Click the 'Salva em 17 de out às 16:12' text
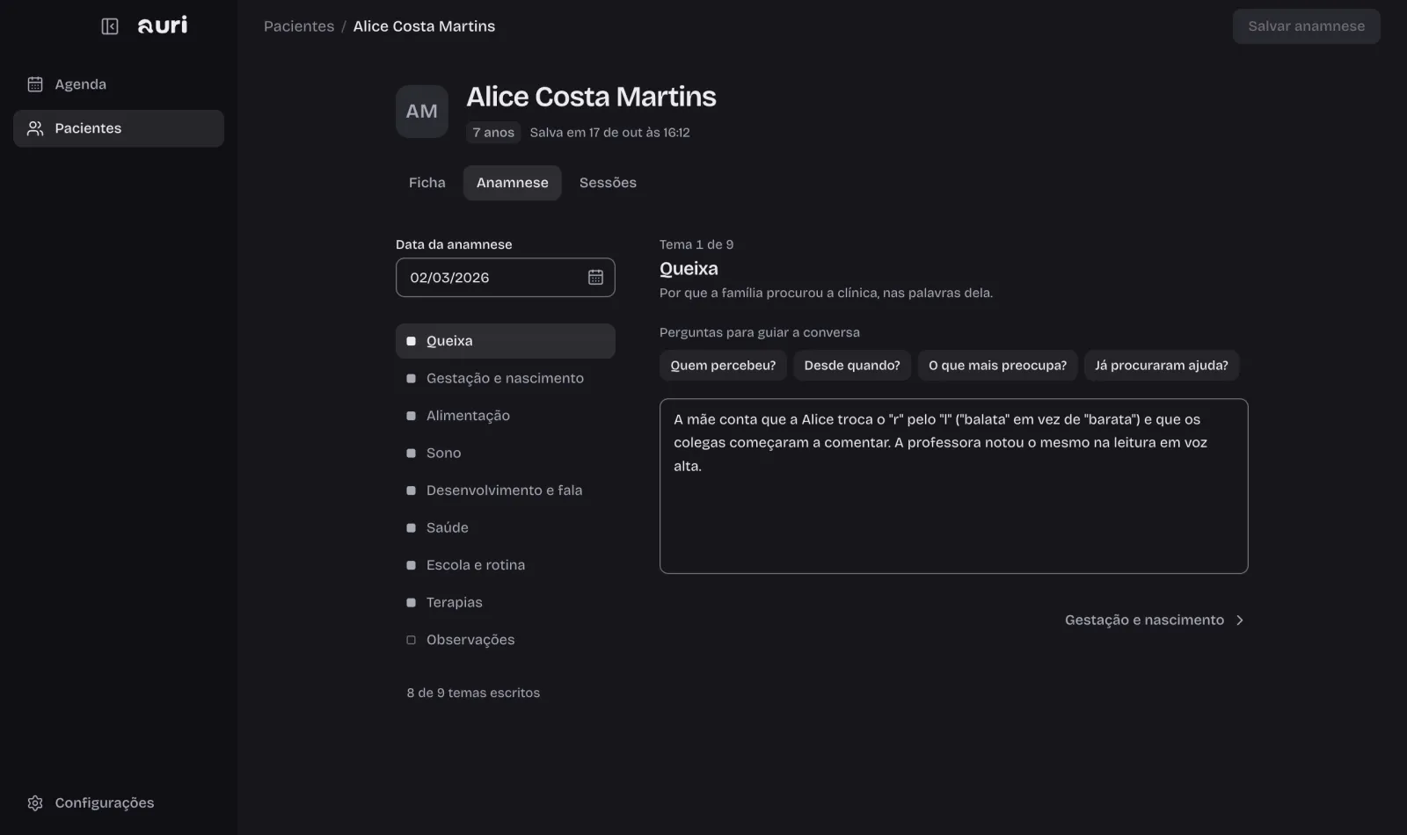 [x=609, y=133]
